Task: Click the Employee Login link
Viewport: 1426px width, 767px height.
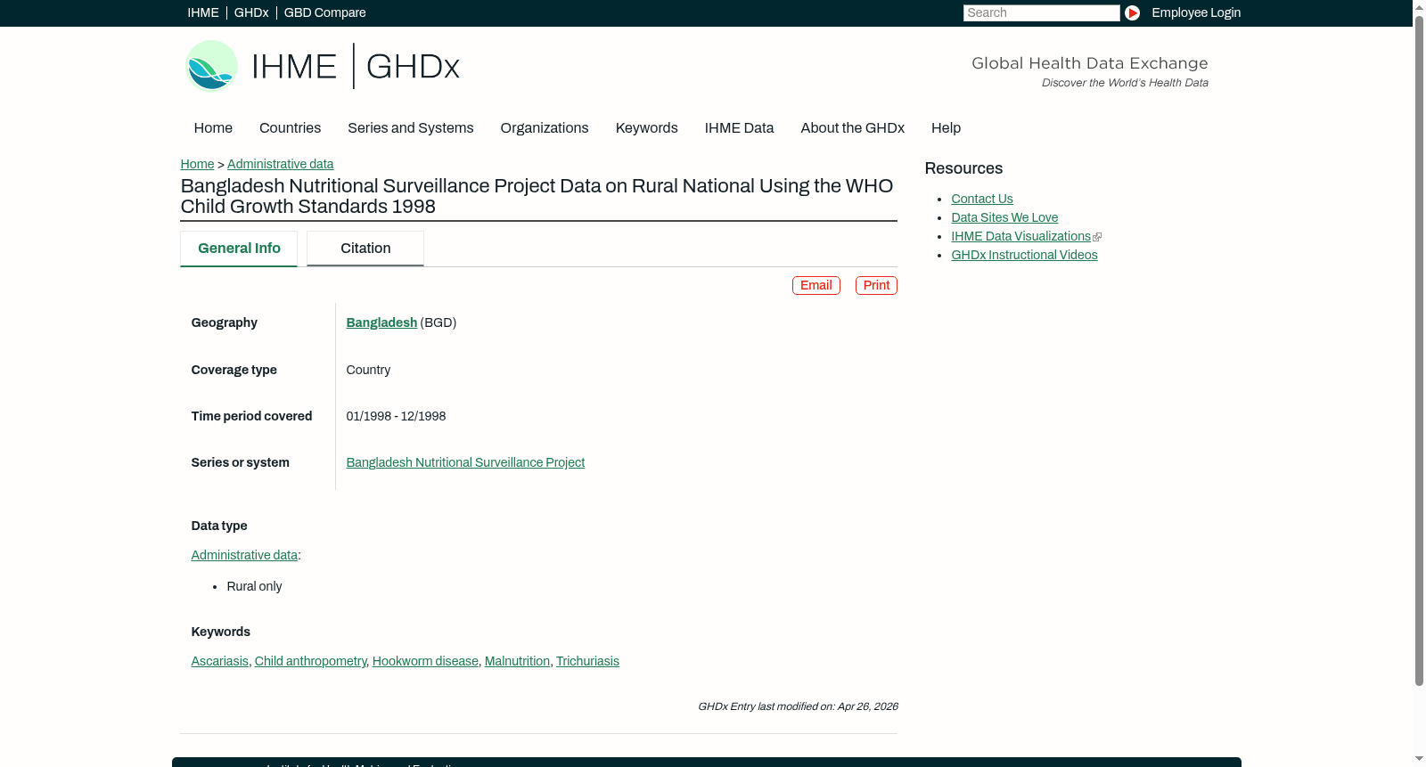Action: click(1196, 12)
